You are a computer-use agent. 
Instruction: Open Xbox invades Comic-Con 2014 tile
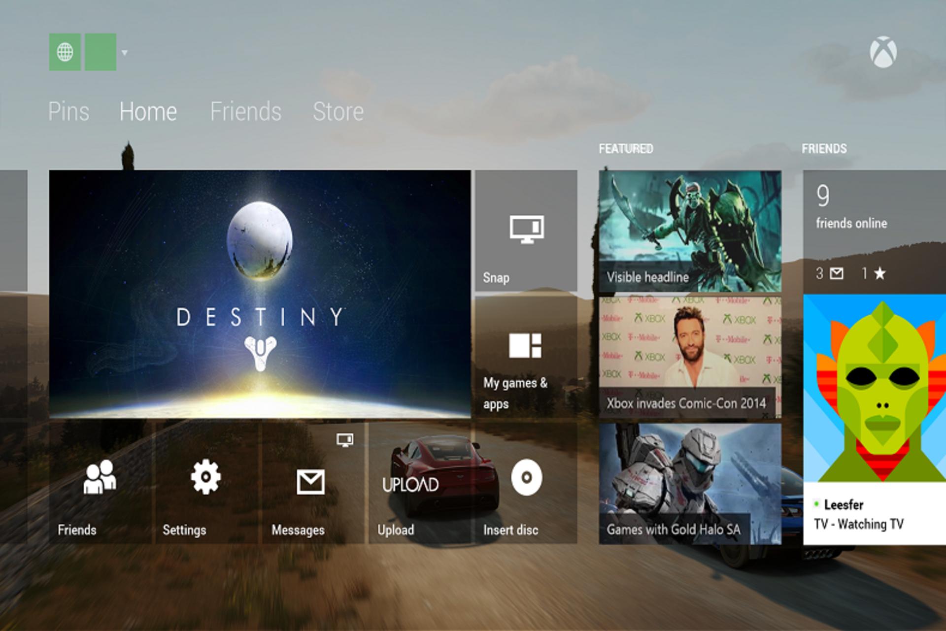coord(690,357)
